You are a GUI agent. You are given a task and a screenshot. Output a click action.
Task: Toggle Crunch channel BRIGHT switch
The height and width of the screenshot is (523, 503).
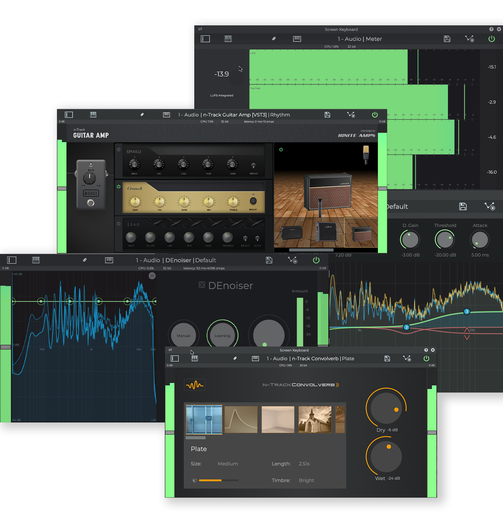tap(253, 201)
